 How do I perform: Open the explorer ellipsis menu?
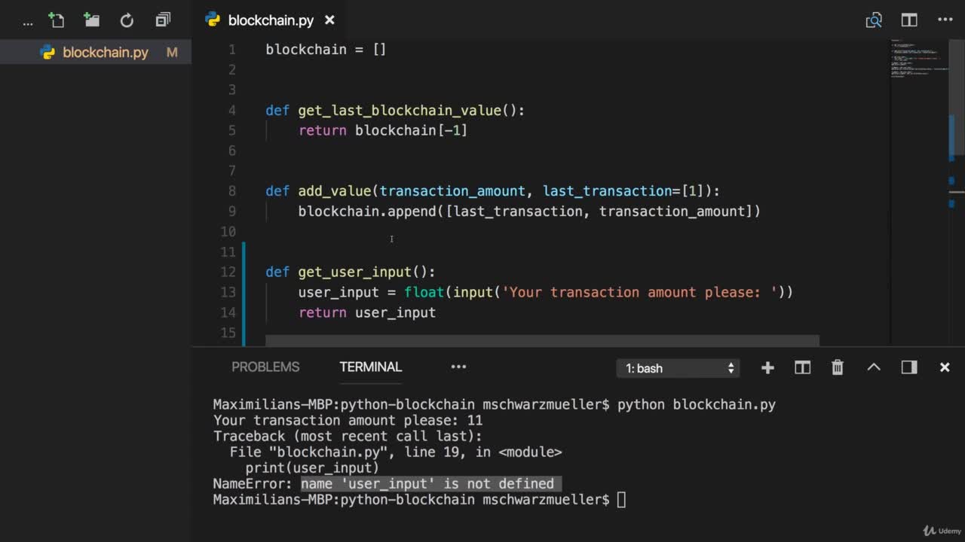click(28, 22)
